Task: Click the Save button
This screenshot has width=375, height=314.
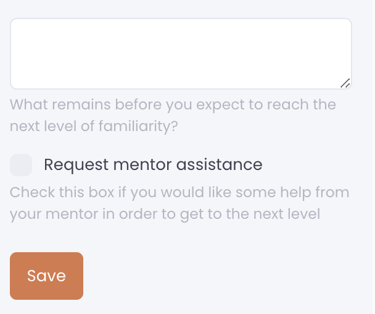Action: click(46, 276)
